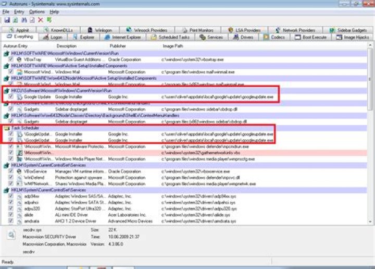375x269 pixels.
Task: Uncheck the Google Update logon entry
Action: tap(11, 96)
